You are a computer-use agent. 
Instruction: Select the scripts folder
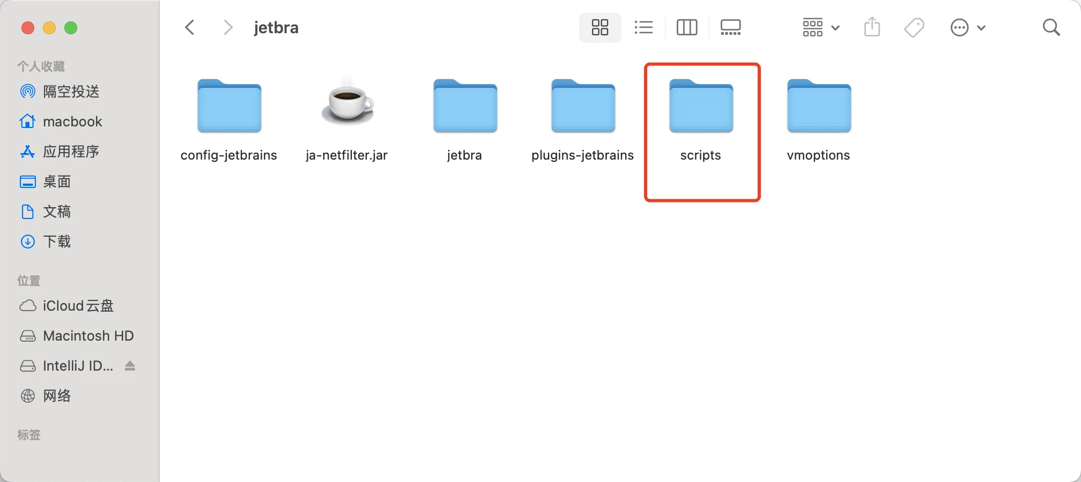point(701,106)
